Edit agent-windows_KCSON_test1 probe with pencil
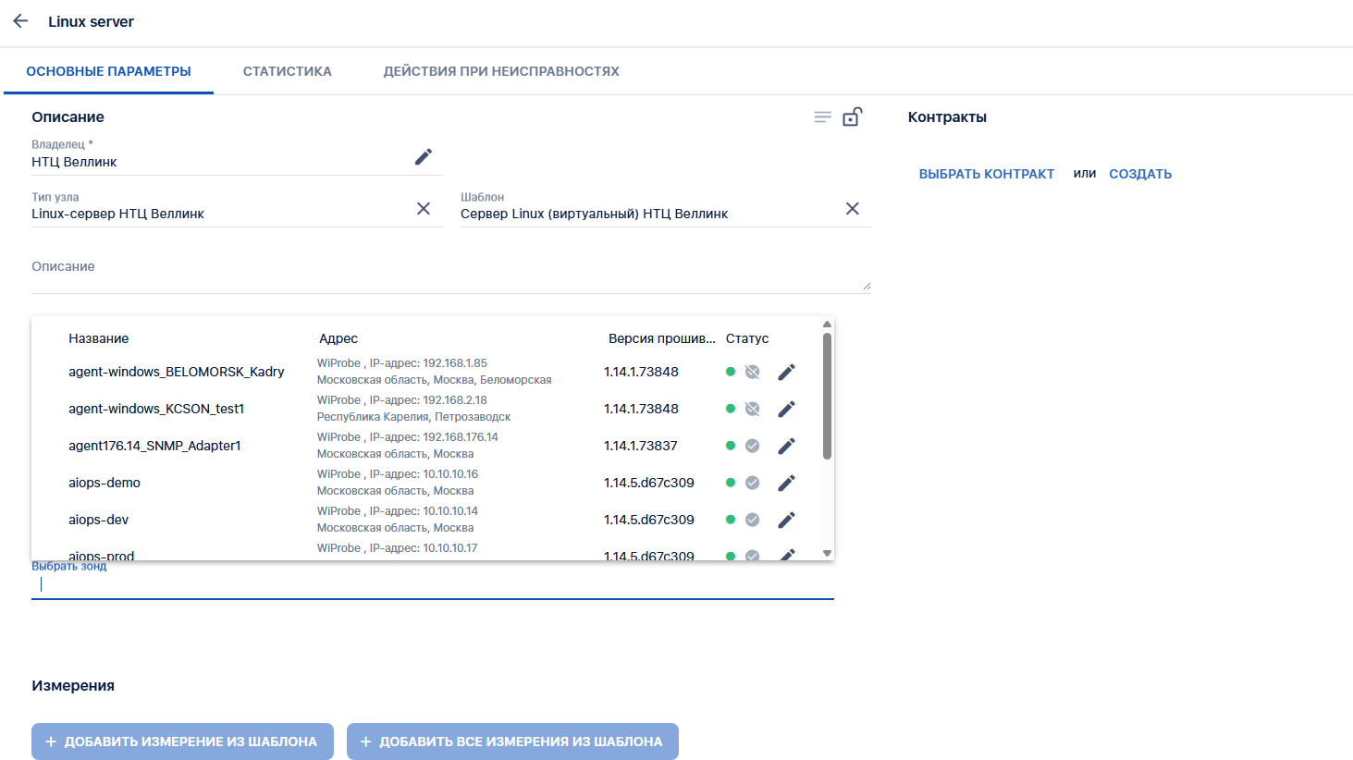1353x760 pixels. coord(786,409)
